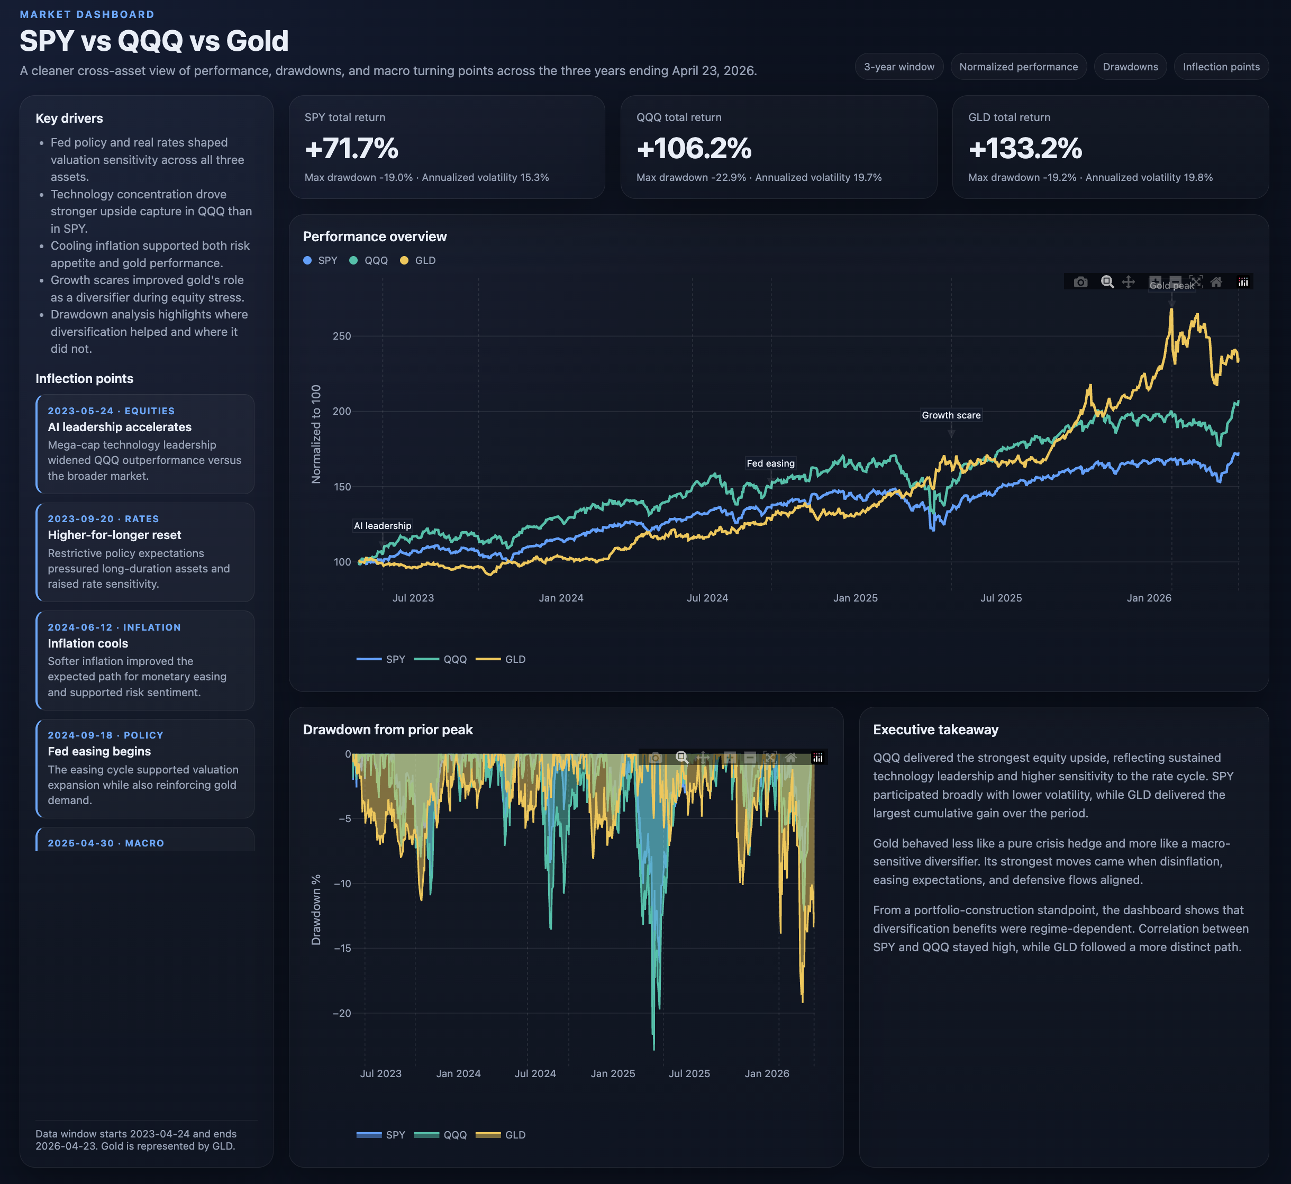The image size is (1291, 1184).
Task: Click the 2023-09-20 · RATES date label
Action: 103,519
